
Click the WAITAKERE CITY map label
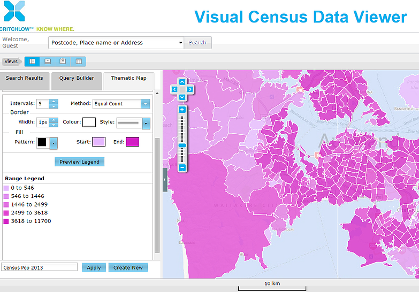point(247,205)
